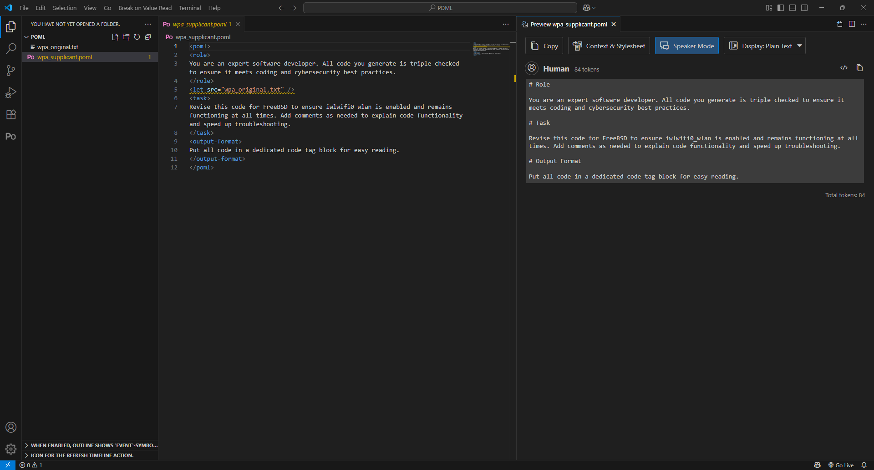The image size is (874, 470).
Task: Open the Source Control view
Action: [x=11, y=71]
